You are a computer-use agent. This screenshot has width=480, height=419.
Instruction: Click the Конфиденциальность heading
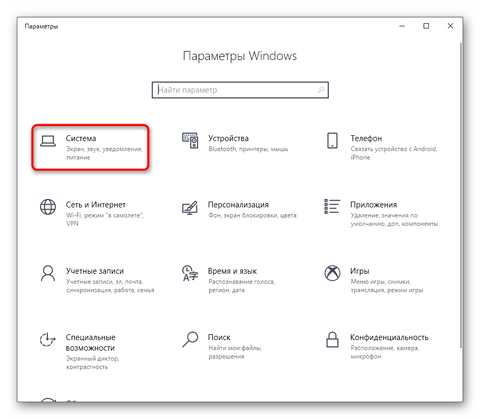point(389,337)
